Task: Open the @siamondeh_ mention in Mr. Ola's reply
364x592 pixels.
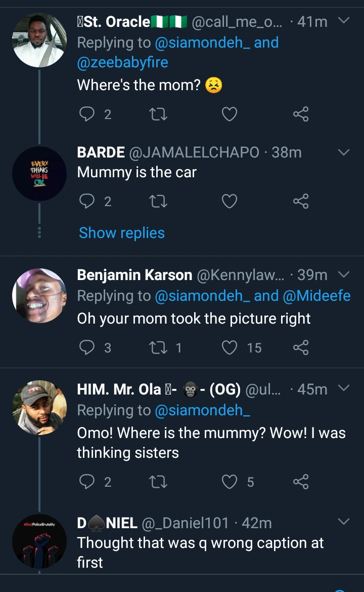Action: pos(203,411)
